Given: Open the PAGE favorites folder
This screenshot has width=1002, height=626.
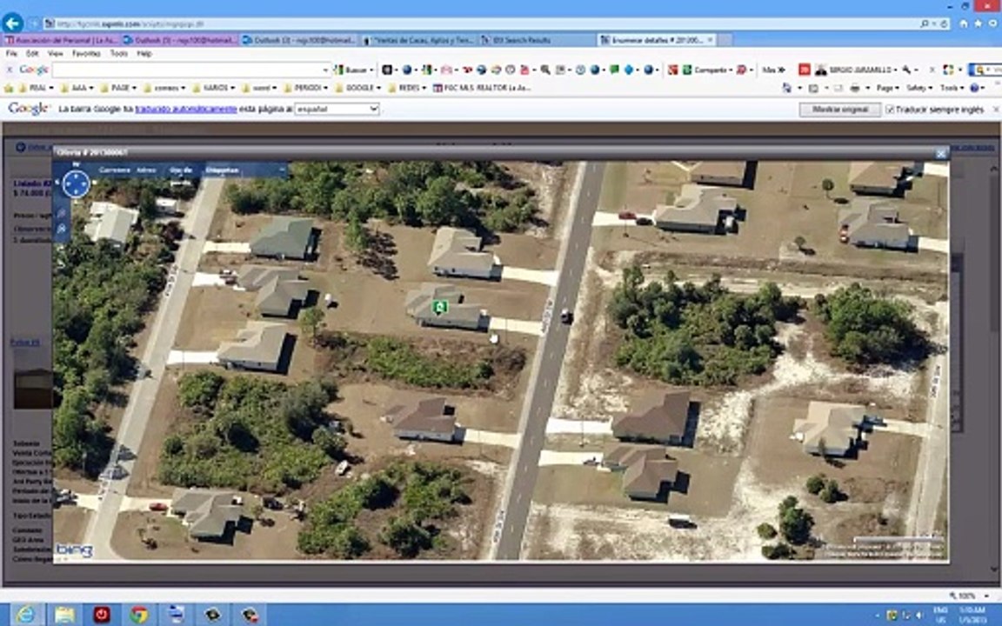Looking at the screenshot, I should (119, 88).
